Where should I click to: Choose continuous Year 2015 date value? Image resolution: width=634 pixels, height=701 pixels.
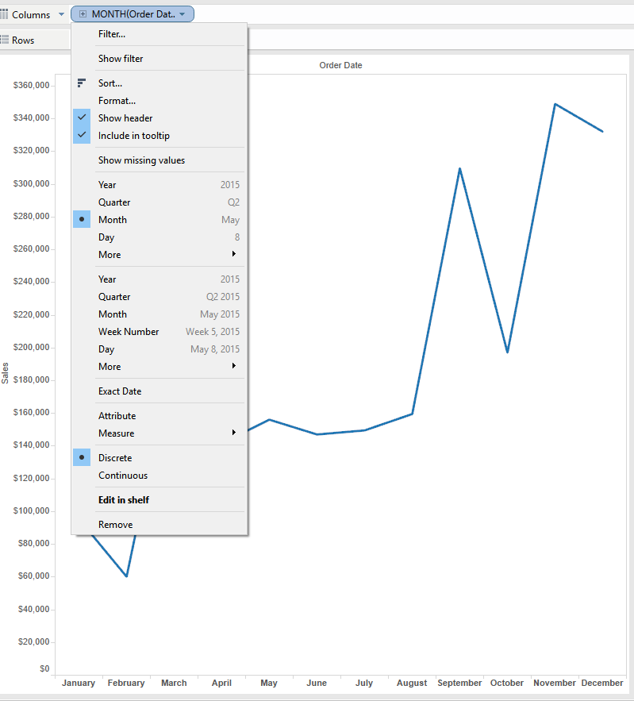point(159,279)
